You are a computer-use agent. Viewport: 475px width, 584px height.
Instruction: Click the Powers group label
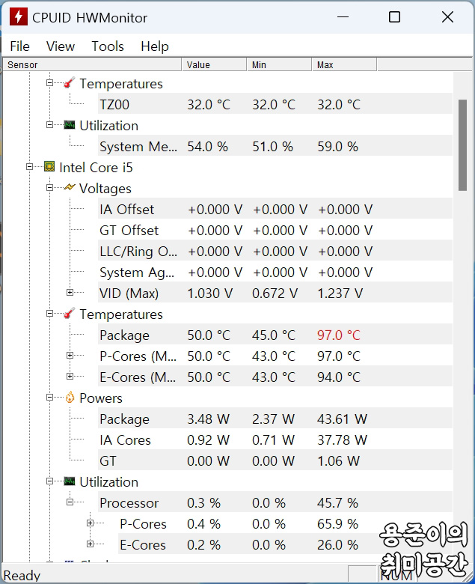pos(101,398)
